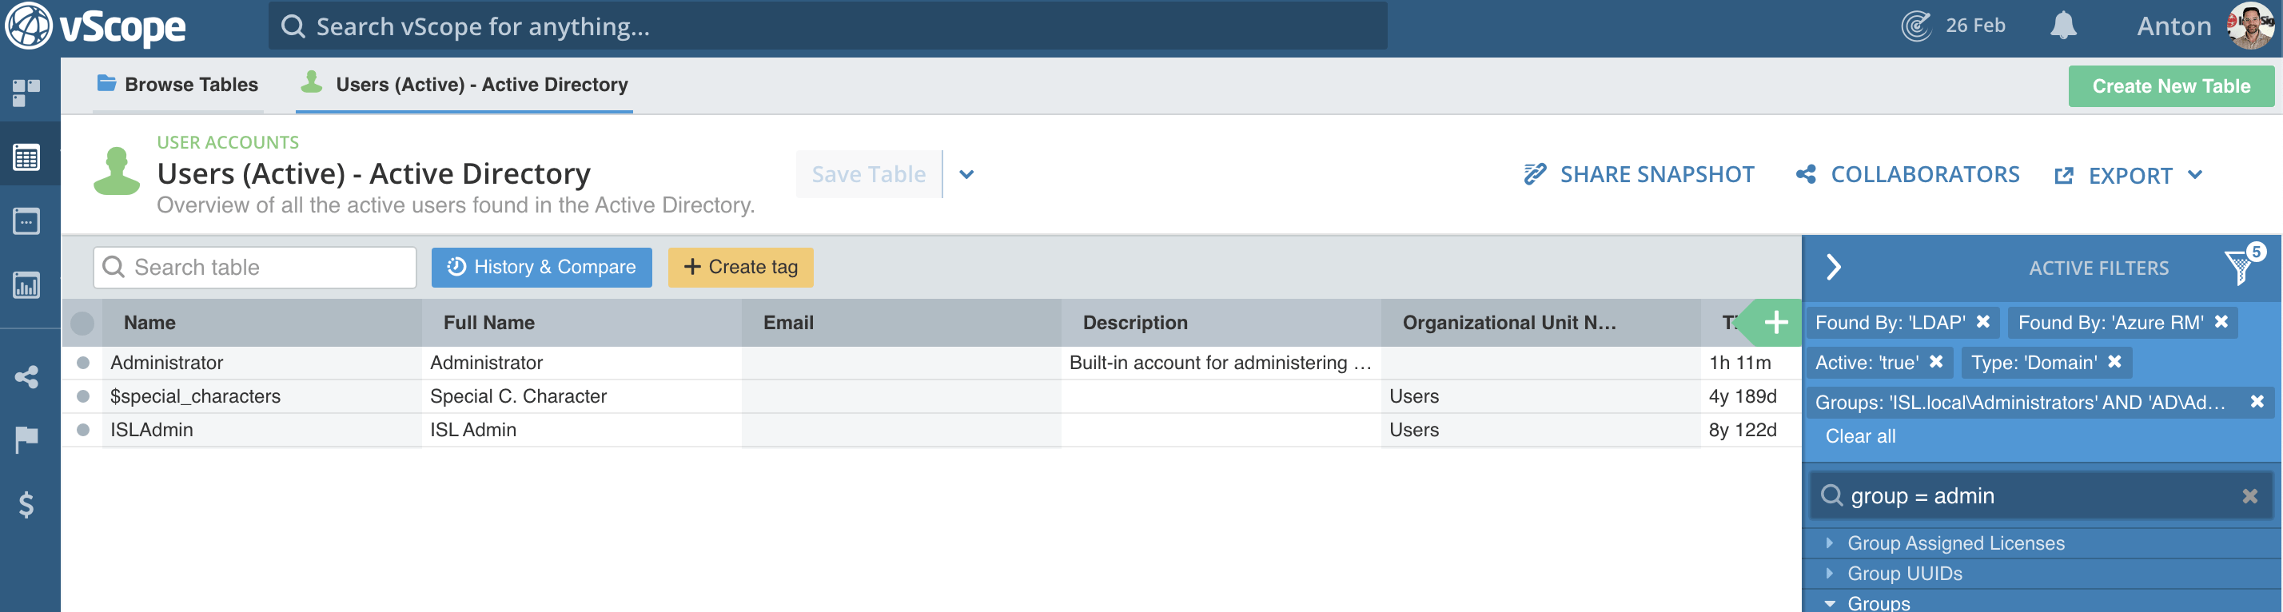This screenshot has width=2283, height=612.
Task: Remove the Found By 'LDAP' filter
Action: [1983, 321]
